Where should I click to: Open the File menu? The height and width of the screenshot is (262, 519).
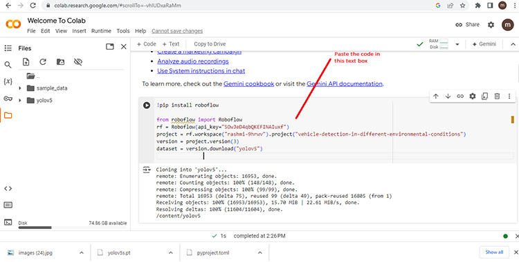pos(31,31)
